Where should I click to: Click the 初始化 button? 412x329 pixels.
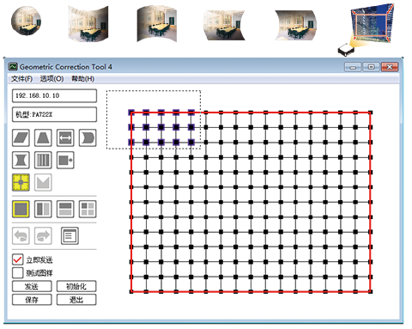76,286
